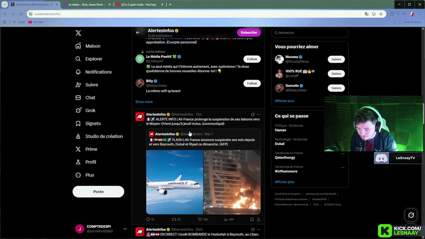Open Hamas trend
The height and width of the screenshot is (239, 425).
tap(281, 130)
